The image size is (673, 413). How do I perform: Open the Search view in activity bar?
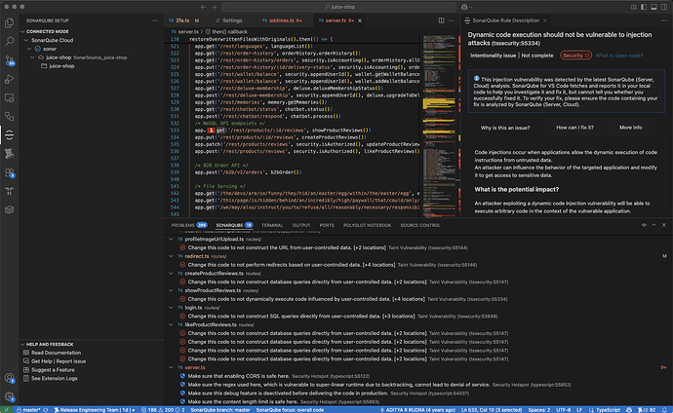[x=9, y=42]
